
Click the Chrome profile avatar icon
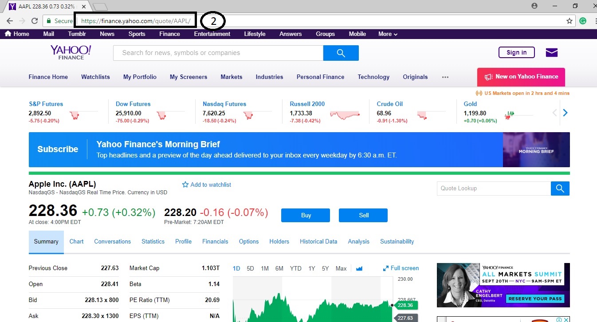pyautogui.click(x=534, y=6)
